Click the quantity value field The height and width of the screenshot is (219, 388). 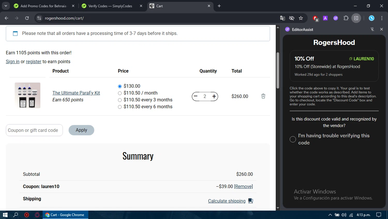click(205, 96)
